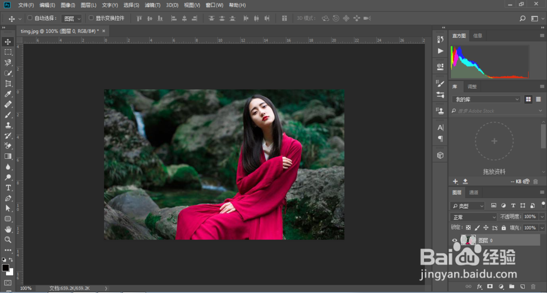Select the Clone Stamp tool

[x=8, y=125]
